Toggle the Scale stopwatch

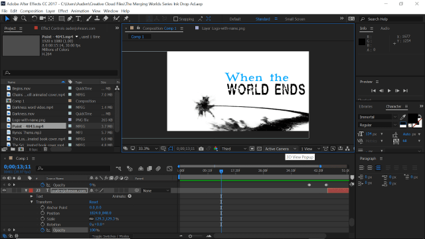(x=42, y=218)
